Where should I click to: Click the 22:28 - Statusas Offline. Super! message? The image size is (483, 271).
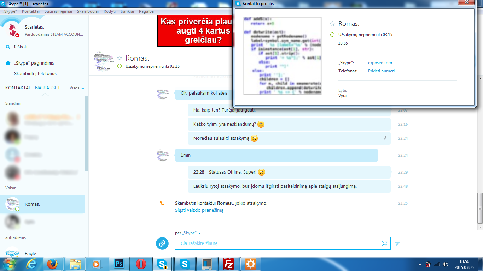(x=289, y=172)
